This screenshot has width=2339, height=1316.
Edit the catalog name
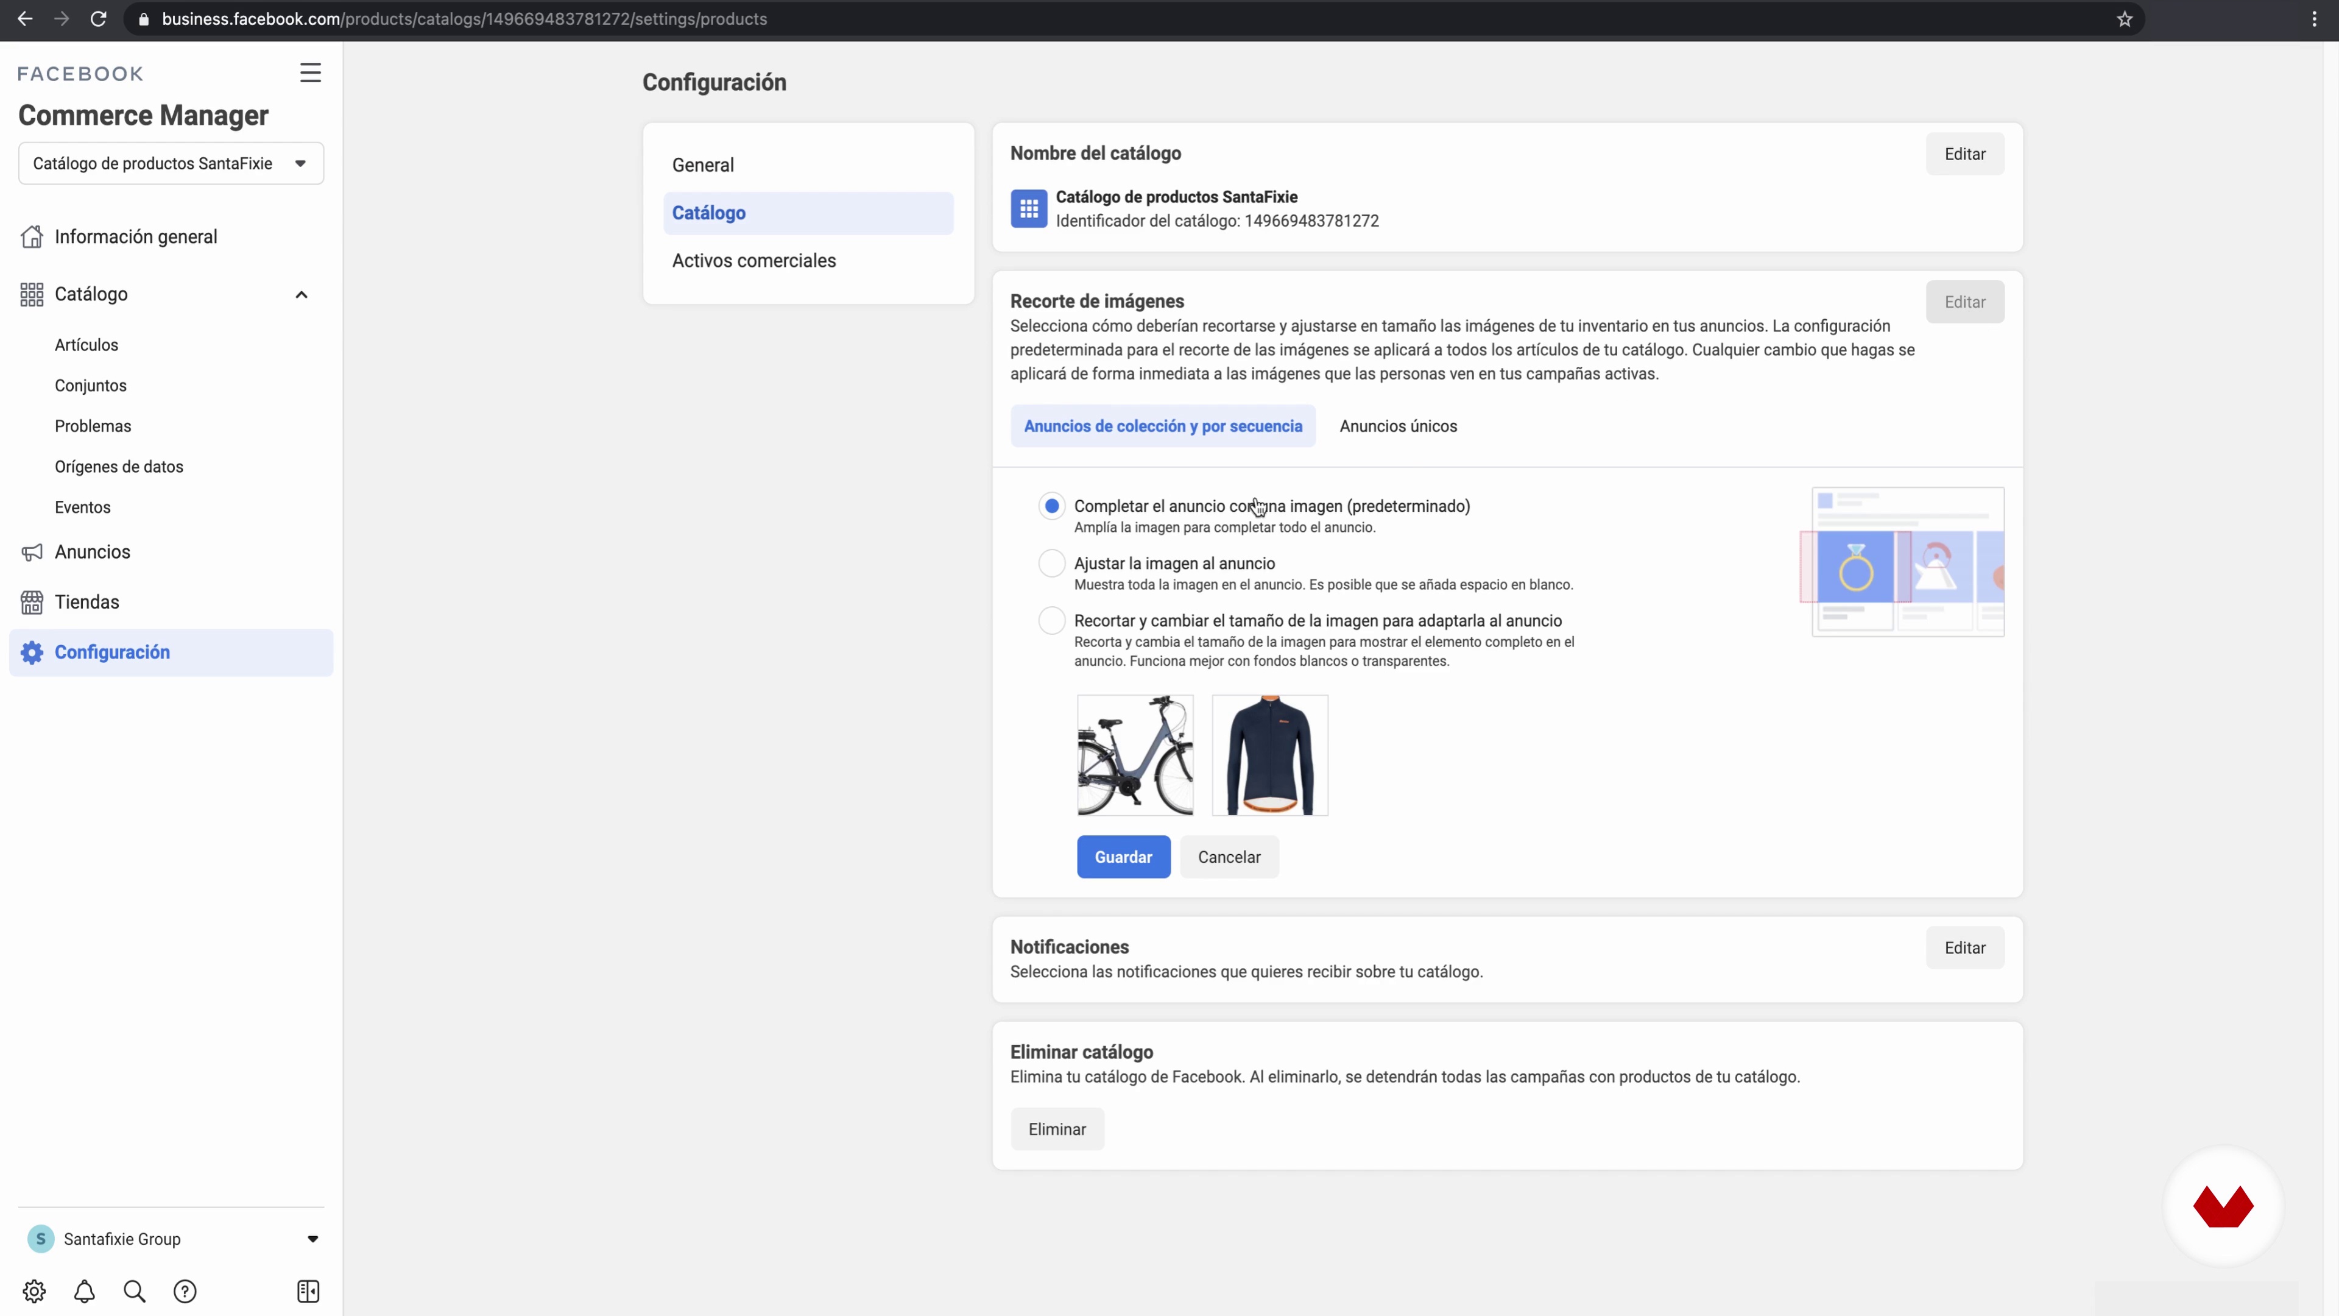(1965, 154)
